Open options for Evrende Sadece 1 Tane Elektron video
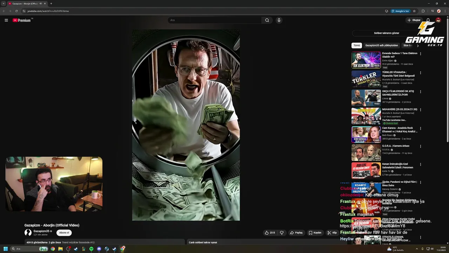Image resolution: width=449 pixels, height=253 pixels. pyautogui.click(x=421, y=54)
